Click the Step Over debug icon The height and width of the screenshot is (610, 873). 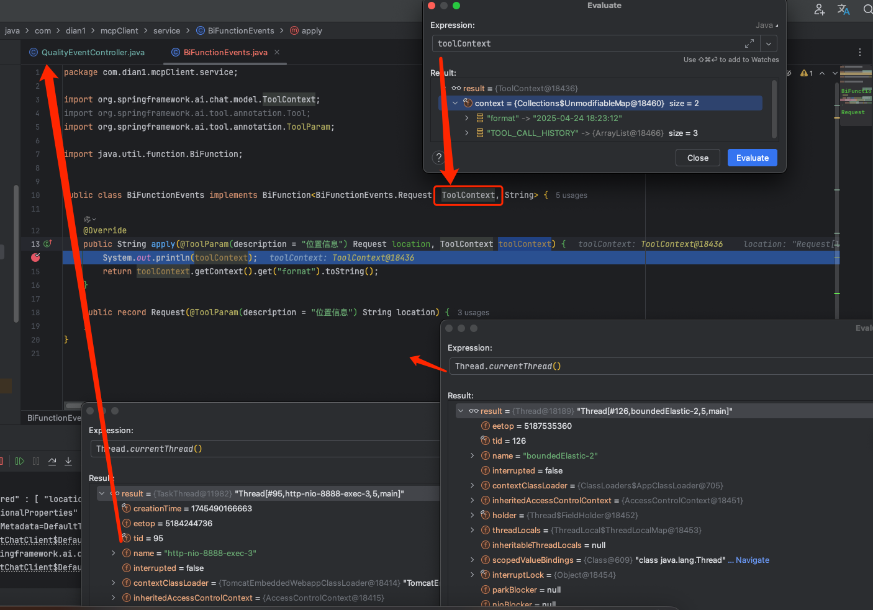pyautogui.click(x=52, y=461)
